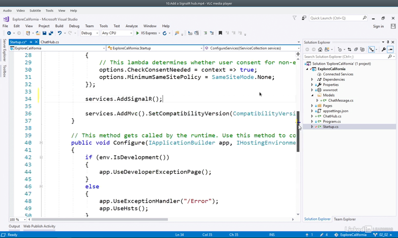398x238 pixels.
Task: Open the ExploreCalifornia project scope dropdown
Action: tap(57, 48)
